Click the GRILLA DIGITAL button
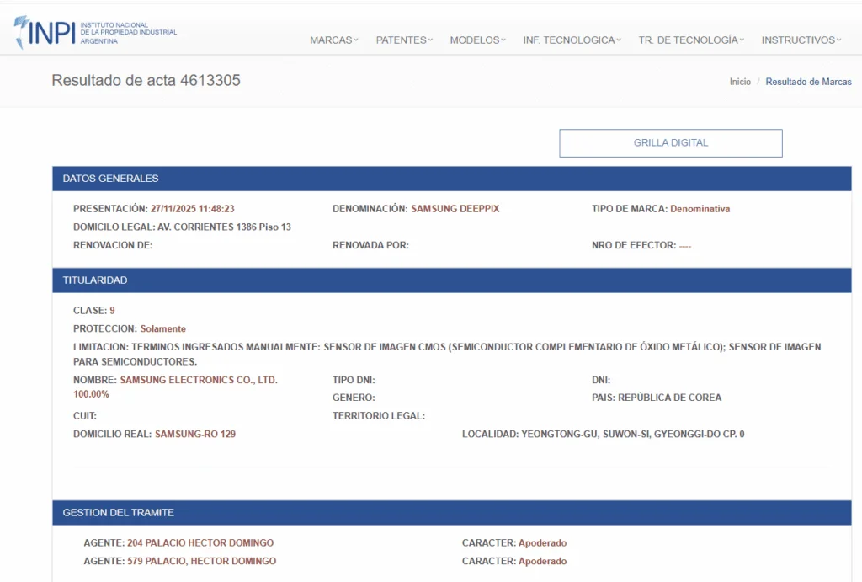Screen dimensions: 862x582 pyautogui.click(x=670, y=142)
